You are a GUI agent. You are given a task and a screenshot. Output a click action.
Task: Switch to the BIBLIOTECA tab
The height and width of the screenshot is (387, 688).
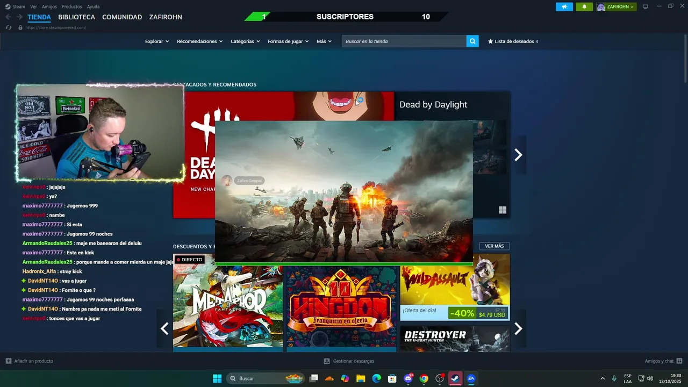(x=77, y=17)
